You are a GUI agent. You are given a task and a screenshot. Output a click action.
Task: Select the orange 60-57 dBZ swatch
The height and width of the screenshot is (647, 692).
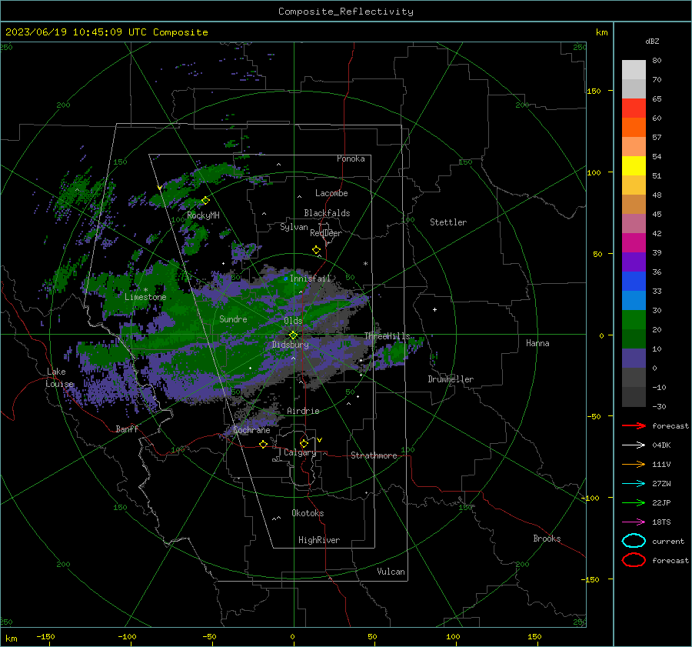click(x=634, y=128)
